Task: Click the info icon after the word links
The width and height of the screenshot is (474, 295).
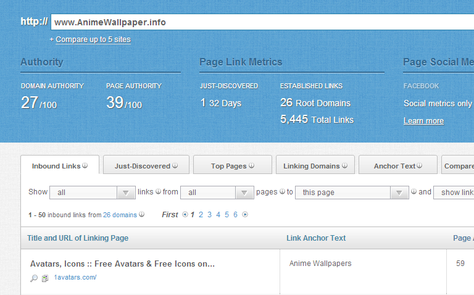Action: click(x=159, y=191)
